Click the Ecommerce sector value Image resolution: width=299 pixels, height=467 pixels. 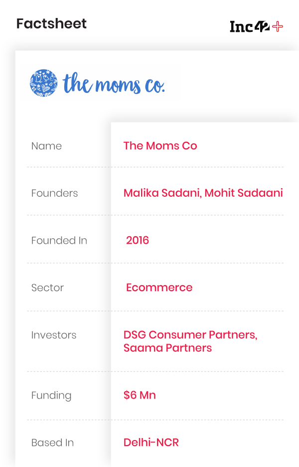[x=159, y=288]
